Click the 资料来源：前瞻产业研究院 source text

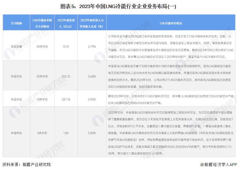[27, 164]
